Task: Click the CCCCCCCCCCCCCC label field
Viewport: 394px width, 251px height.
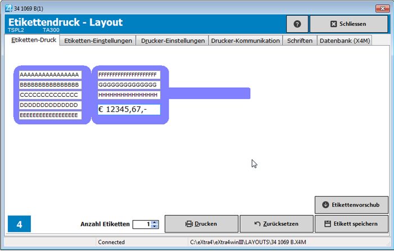Action: tap(50, 95)
